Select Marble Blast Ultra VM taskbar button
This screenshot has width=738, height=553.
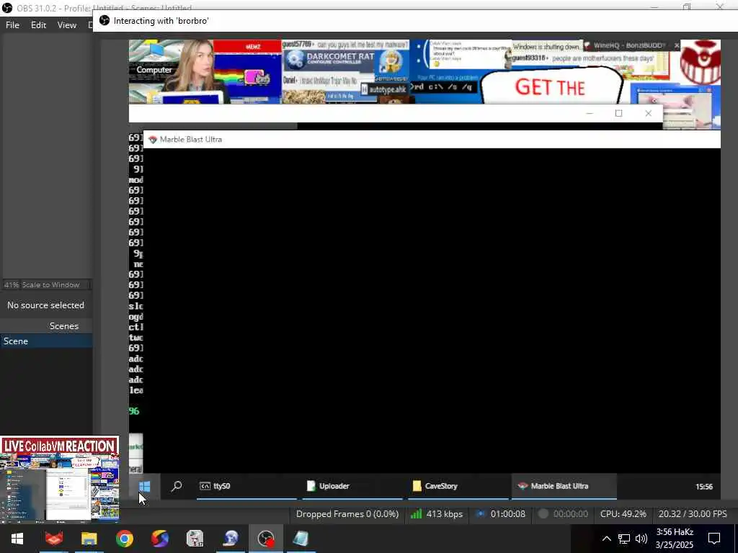point(564,486)
